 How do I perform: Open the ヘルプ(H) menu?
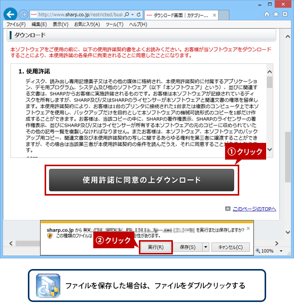138,24
